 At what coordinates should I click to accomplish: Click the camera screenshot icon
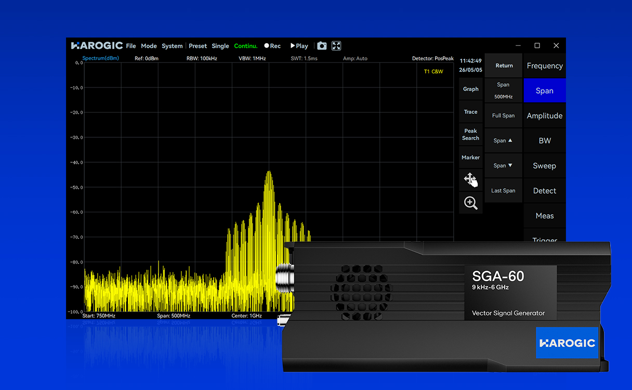[x=322, y=46]
